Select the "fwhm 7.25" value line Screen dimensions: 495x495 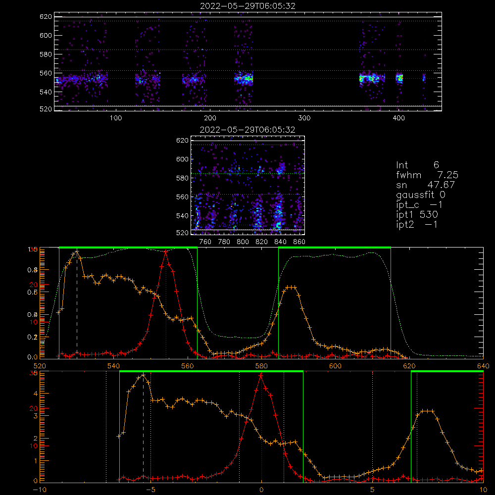427,175
